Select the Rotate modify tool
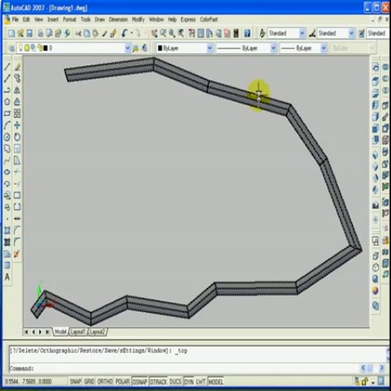The image size is (391, 391). [17, 137]
